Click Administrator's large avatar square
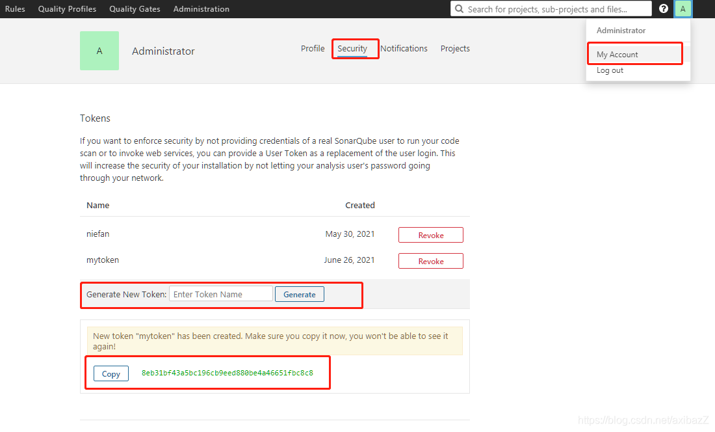 tap(99, 50)
